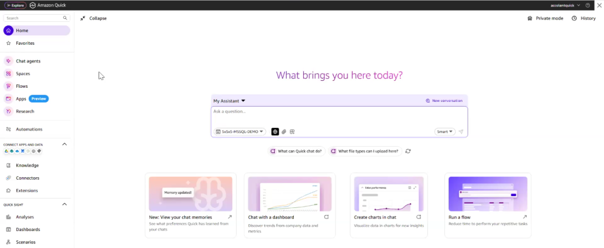The width and height of the screenshot is (604, 248).
Task: Collapse the Connect Apps and Data section
Action: (x=65, y=144)
